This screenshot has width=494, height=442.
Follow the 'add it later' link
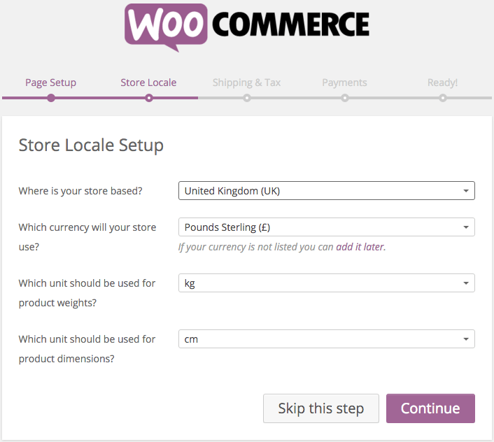(x=360, y=247)
